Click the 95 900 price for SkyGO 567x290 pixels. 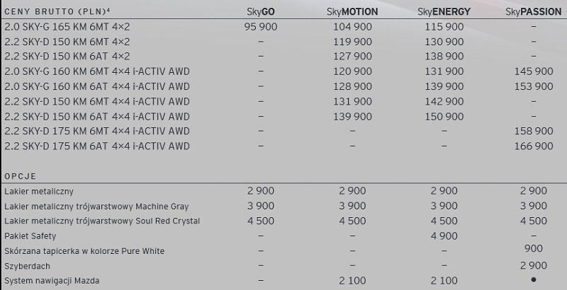pos(261,27)
